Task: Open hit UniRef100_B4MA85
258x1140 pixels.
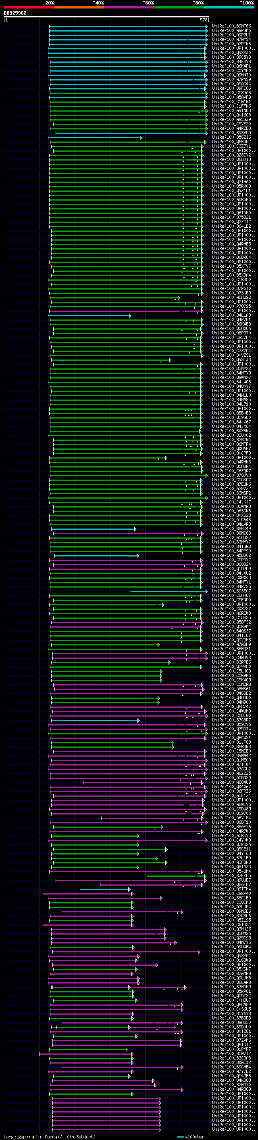Action: click(231, 400)
